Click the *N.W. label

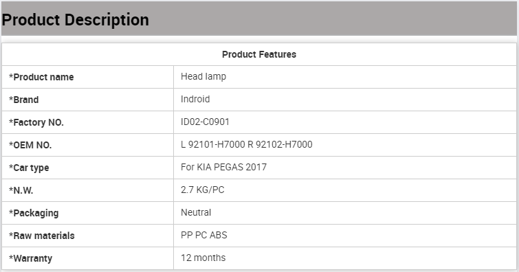[x=21, y=190]
